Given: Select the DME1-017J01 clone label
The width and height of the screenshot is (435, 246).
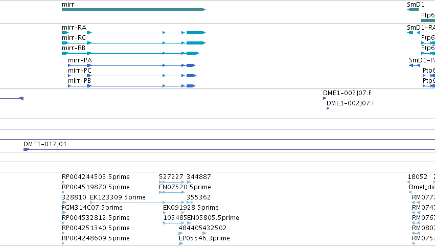Looking at the screenshot, I should [45, 144].
